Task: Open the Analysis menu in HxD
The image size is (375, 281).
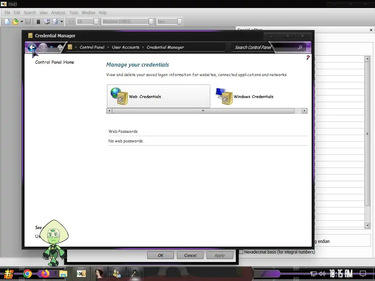Action: pos(58,13)
